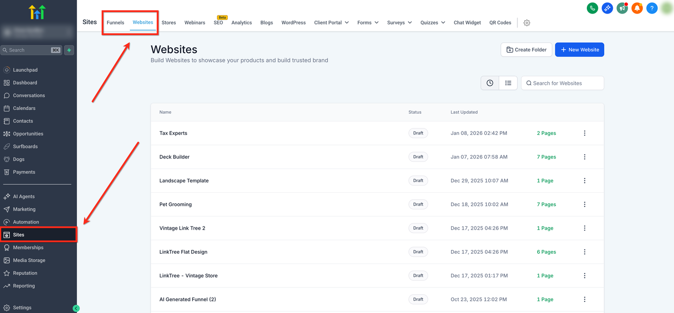This screenshot has width=674, height=313.
Task: Switch to list view toggle
Action: 508,83
